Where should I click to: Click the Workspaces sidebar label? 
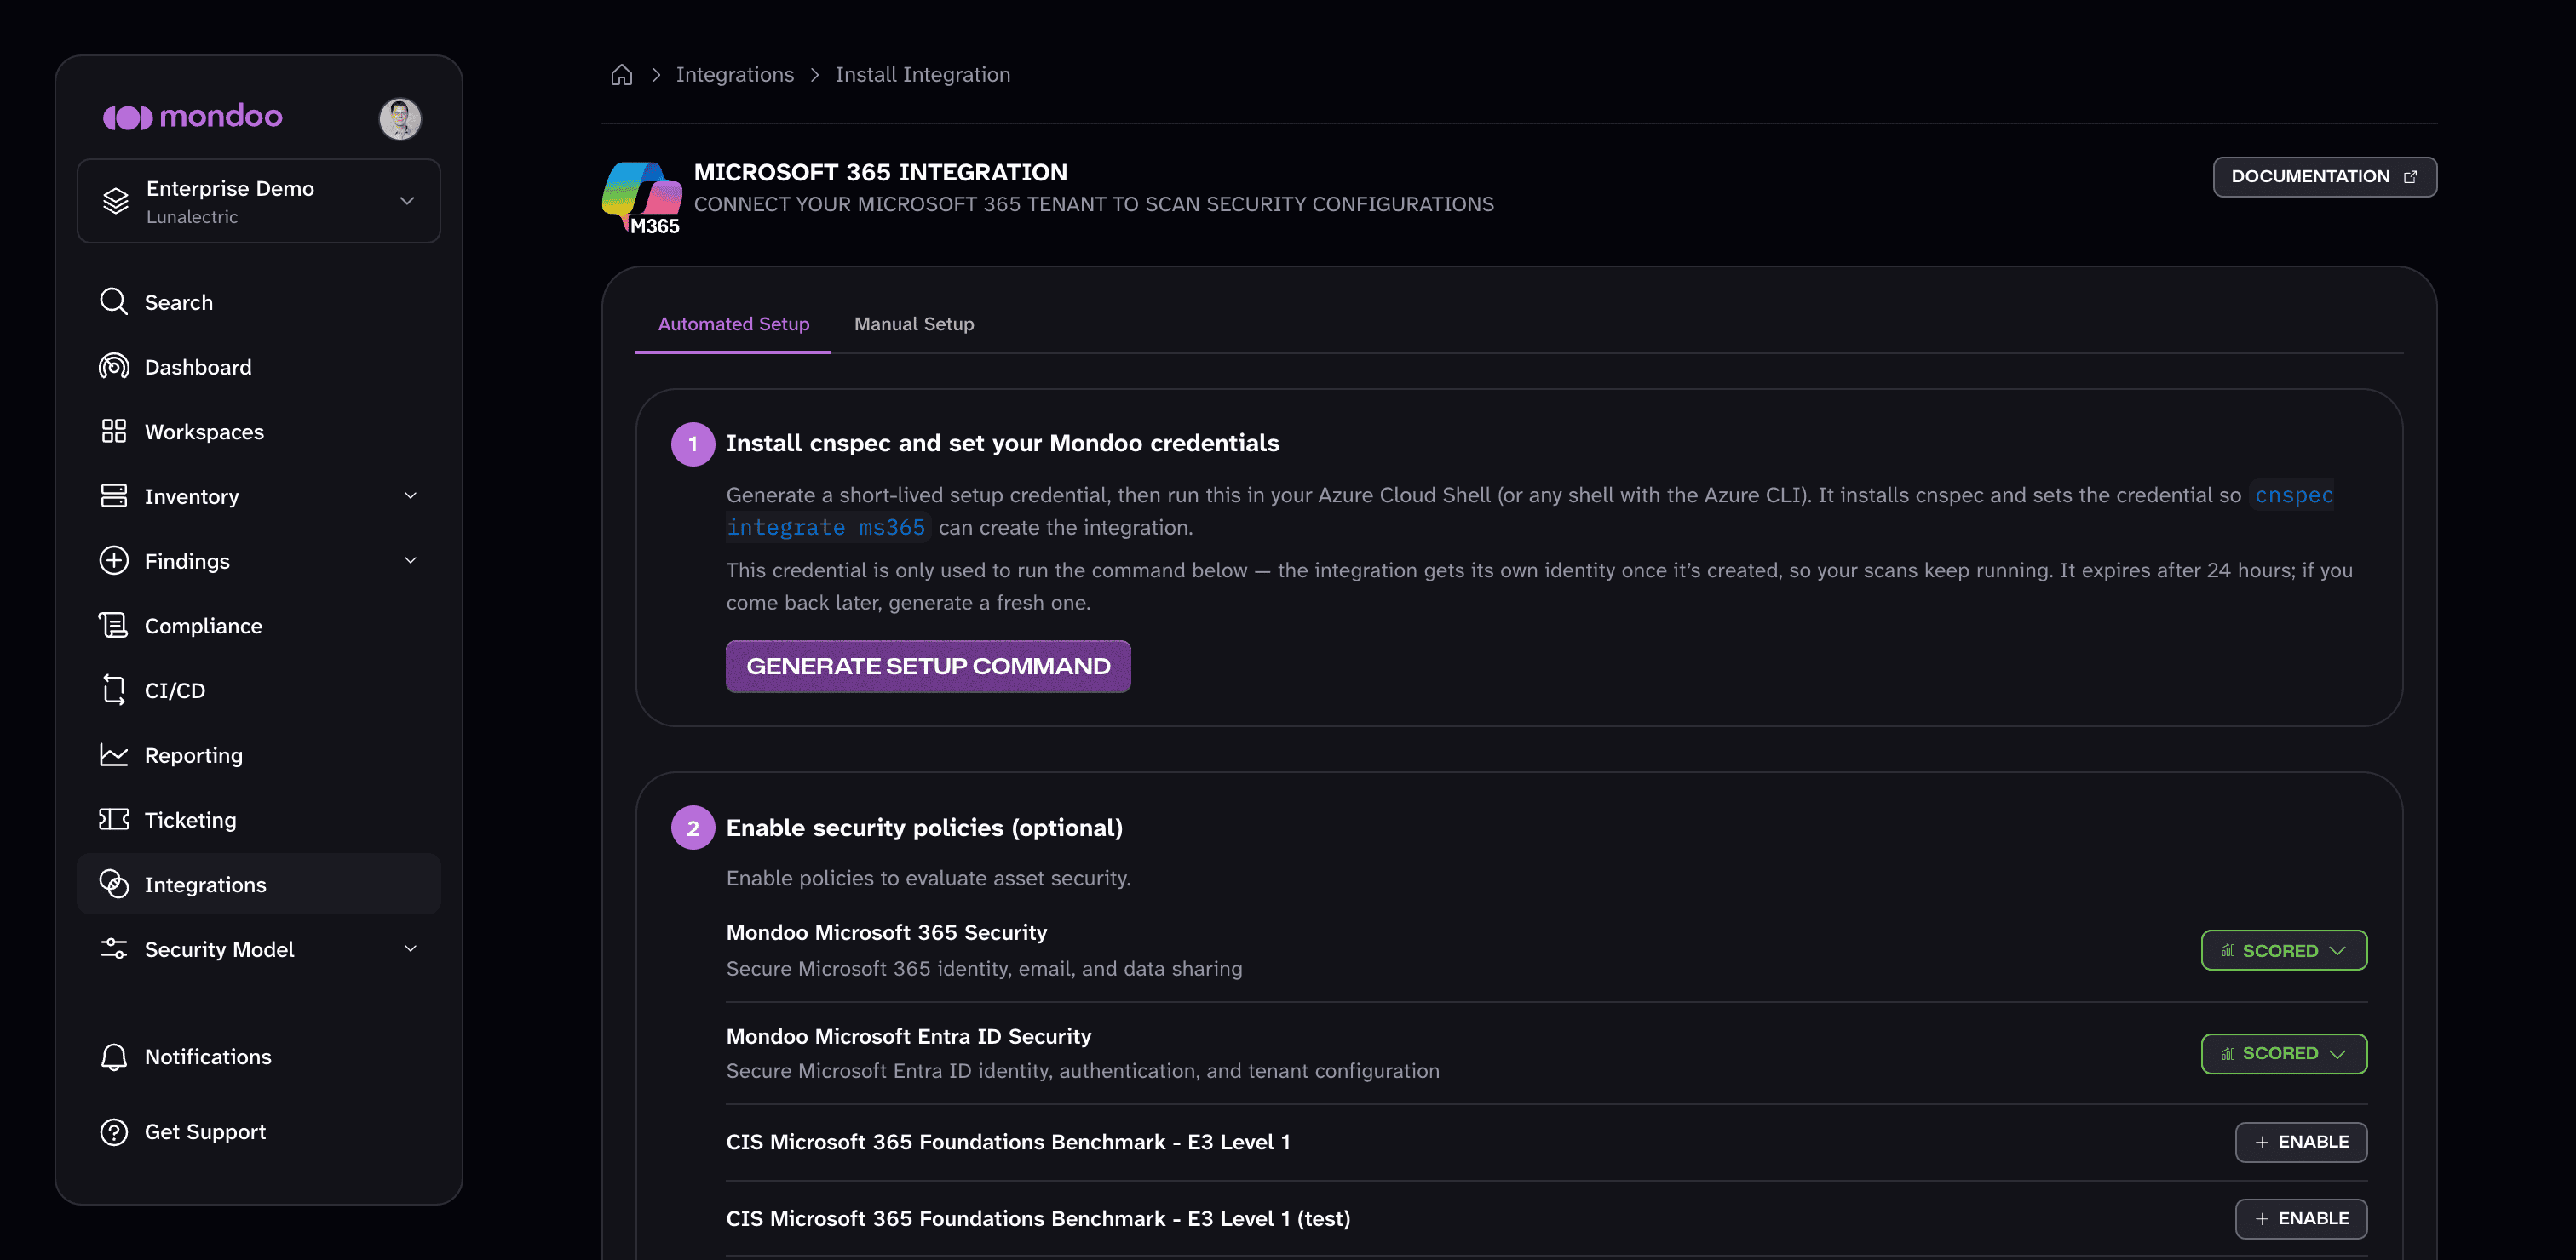click(204, 432)
